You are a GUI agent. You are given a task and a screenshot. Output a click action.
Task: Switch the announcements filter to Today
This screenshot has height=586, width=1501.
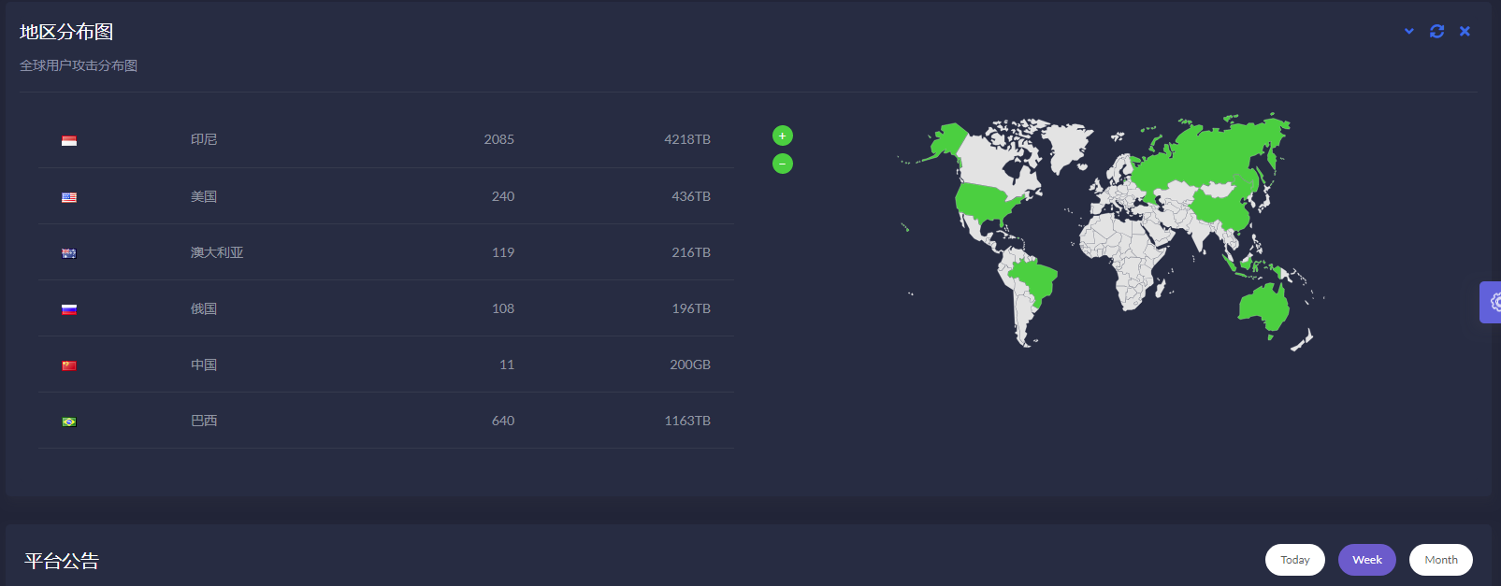pyautogui.click(x=1294, y=560)
